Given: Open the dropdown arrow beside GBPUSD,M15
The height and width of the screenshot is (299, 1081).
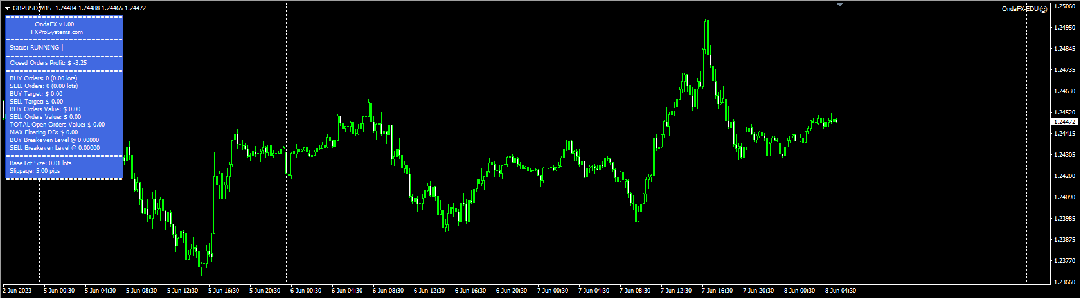Looking at the screenshot, I should [x=7, y=8].
